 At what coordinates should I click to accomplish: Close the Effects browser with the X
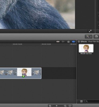point(79,41)
